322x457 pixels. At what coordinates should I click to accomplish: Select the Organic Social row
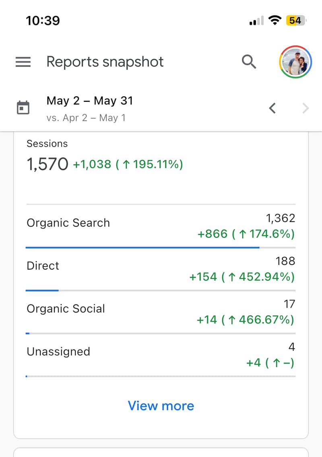(161, 312)
